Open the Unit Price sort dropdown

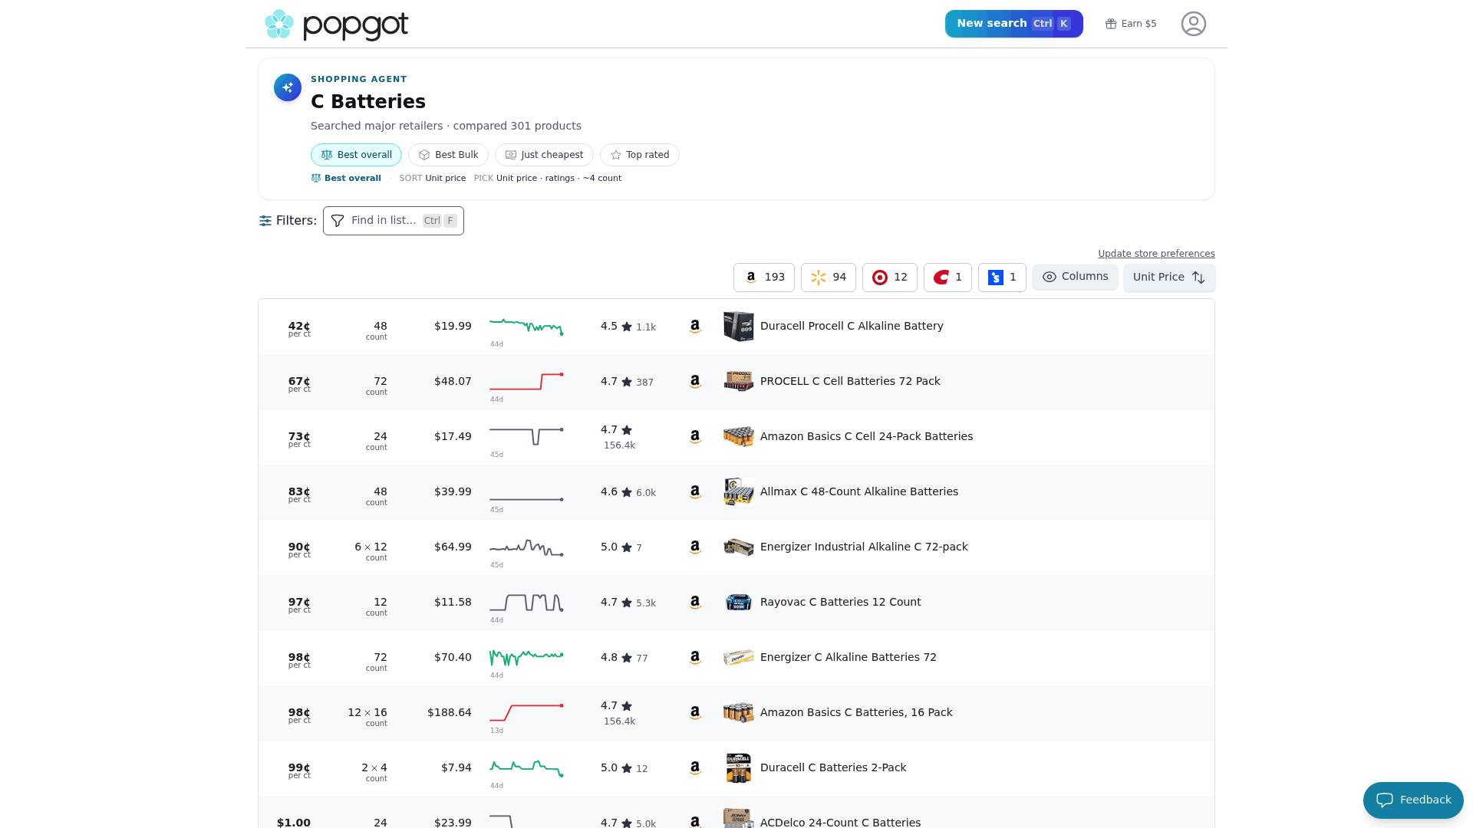(x=1169, y=278)
